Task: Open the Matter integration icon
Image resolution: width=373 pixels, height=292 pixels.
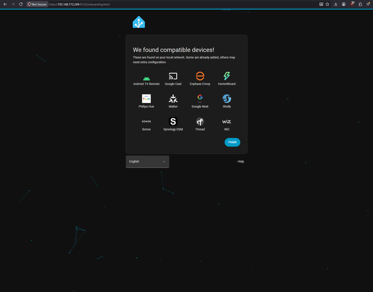Action: point(173,99)
